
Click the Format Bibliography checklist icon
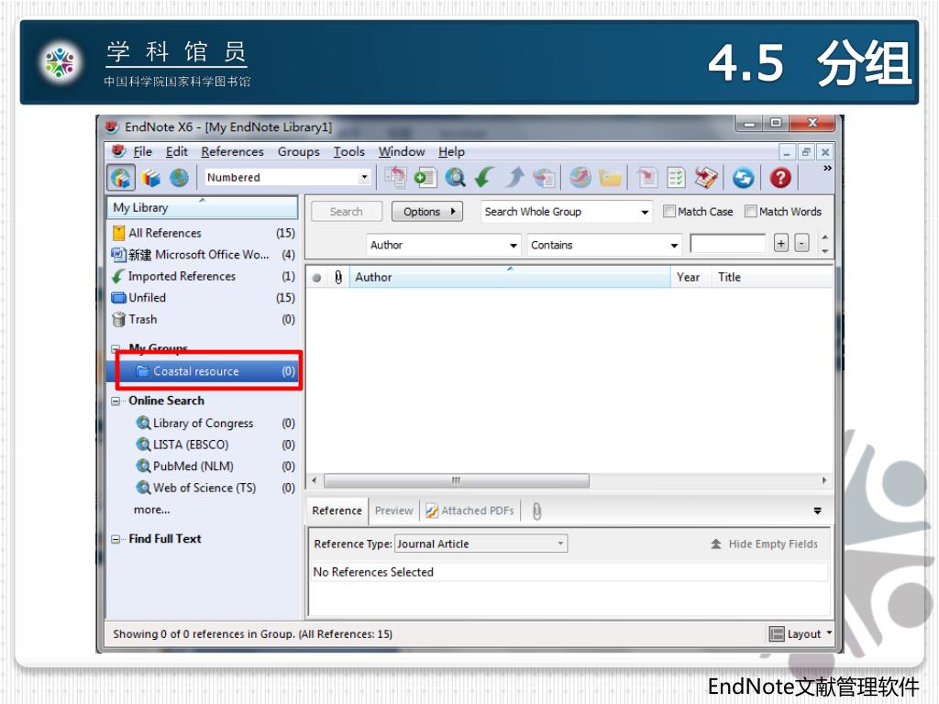click(x=677, y=178)
